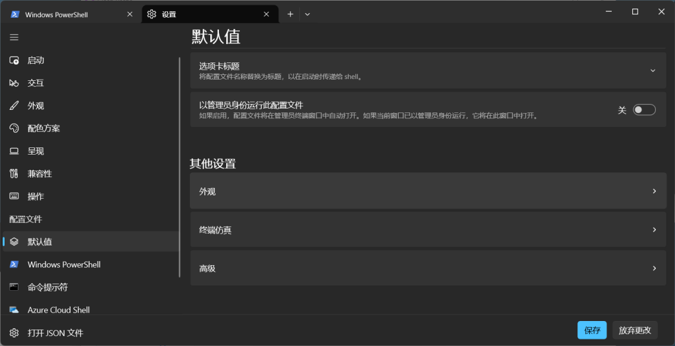
Task: Click the 默认值 layers icon
Action: click(15, 241)
